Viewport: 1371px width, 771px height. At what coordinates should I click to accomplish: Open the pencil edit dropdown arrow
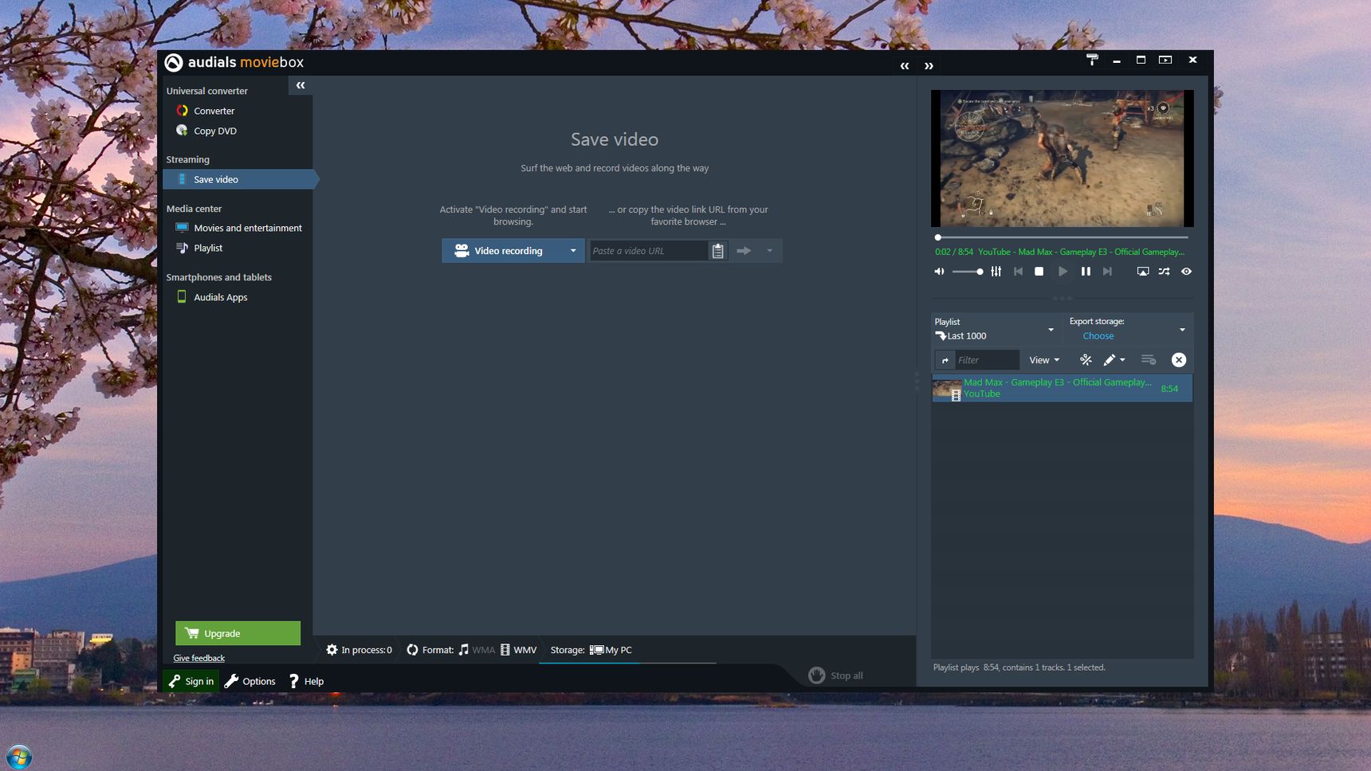coord(1122,360)
